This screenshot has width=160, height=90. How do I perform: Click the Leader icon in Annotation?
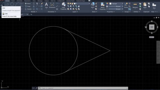[x=57, y=6]
